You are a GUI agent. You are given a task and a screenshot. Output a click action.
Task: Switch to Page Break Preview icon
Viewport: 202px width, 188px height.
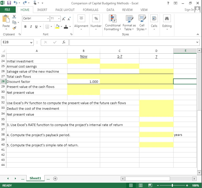pos(150,185)
